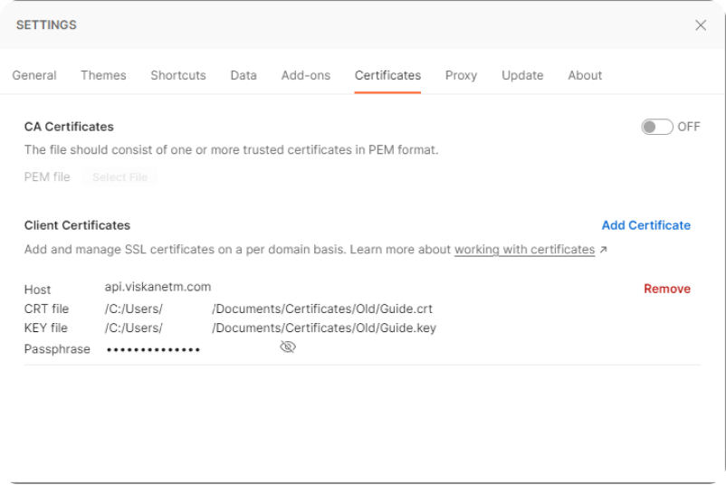Switch to the Themes tab
This screenshot has width=726, height=485.
(103, 75)
